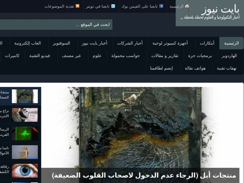The height and width of the screenshot is (183, 244).
Task: Open the كاميرات menu item
Action: (x=12, y=56)
